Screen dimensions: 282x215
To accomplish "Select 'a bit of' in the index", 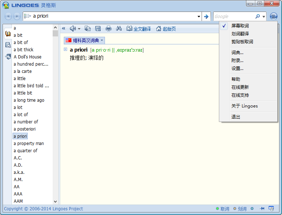I will pos(21,43).
